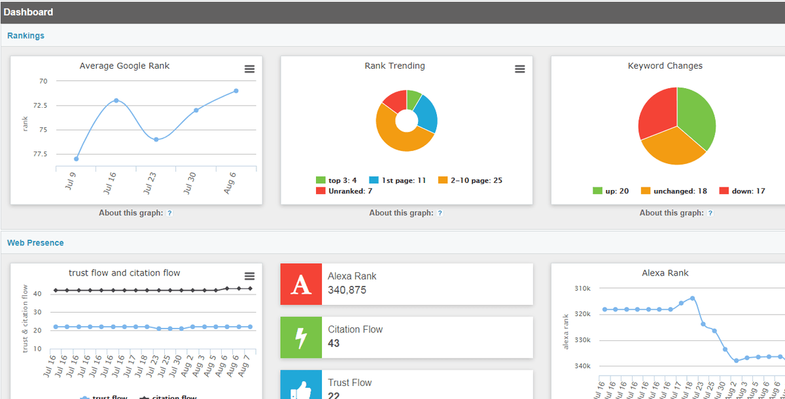The image size is (785, 399).
Task: Open trust flow and citation flow chart menu
Action: (249, 276)
